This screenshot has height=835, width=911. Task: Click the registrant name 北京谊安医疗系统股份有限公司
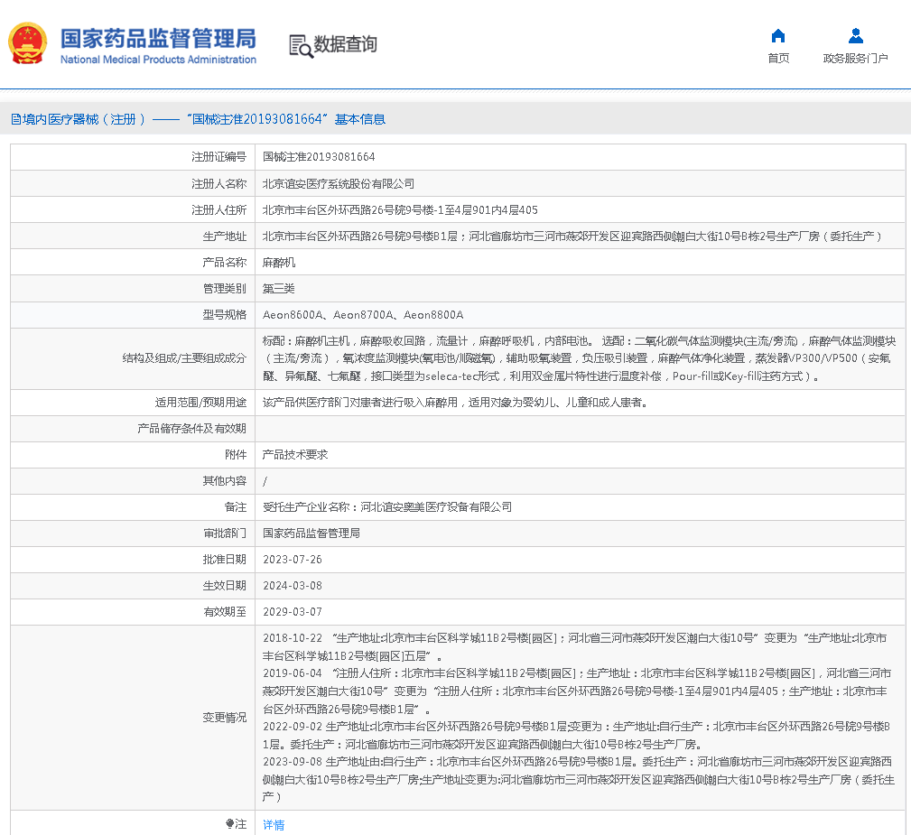click(339, 183)
